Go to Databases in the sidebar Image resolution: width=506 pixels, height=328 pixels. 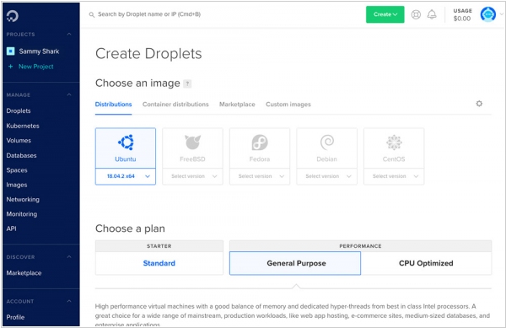point(21,155)
